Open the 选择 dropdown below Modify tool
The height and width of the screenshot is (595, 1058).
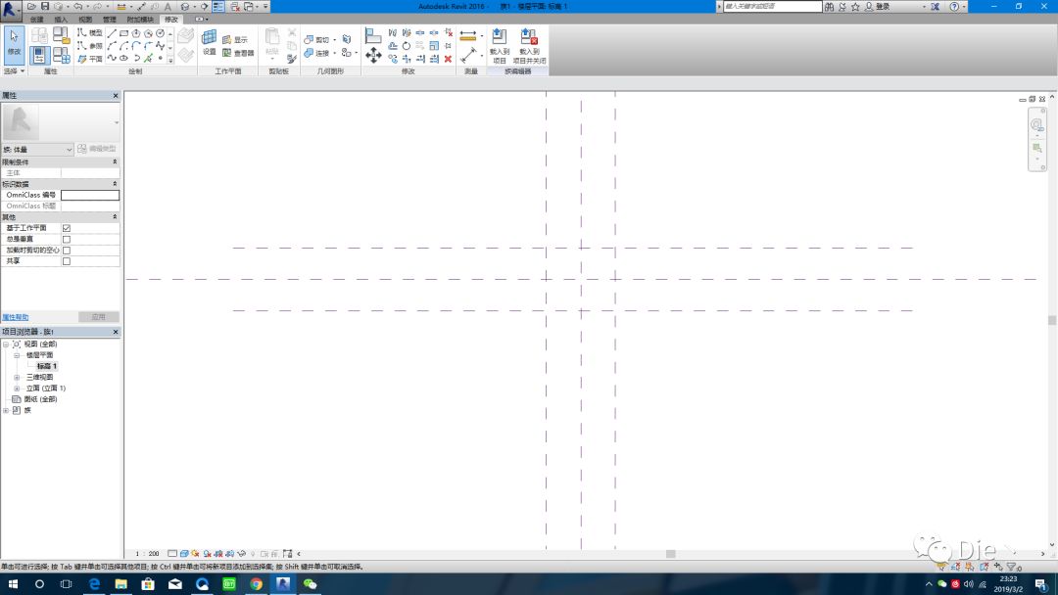(x=14, y=70)
